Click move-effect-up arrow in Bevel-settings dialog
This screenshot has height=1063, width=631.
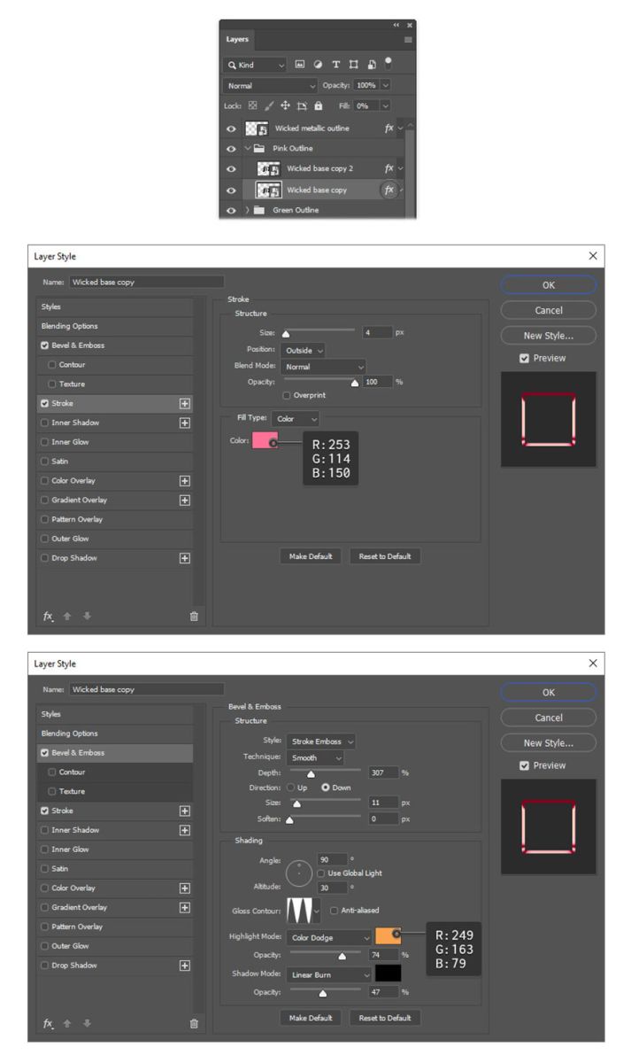(67, 1023)
